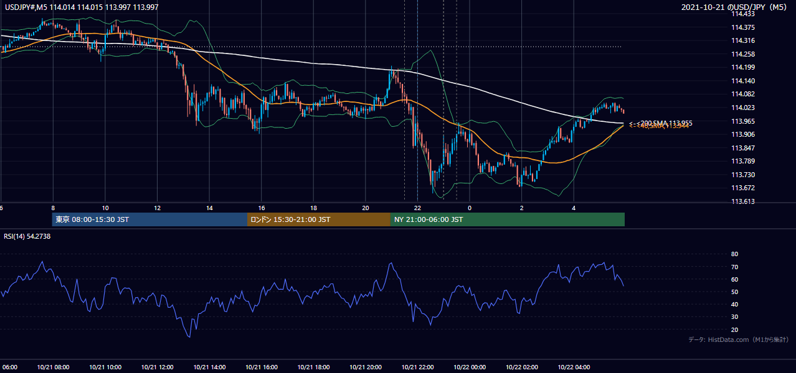Click the 10/21 18:00 bottom time label
This screenshot has width=796, height=373.
(313, 367)
